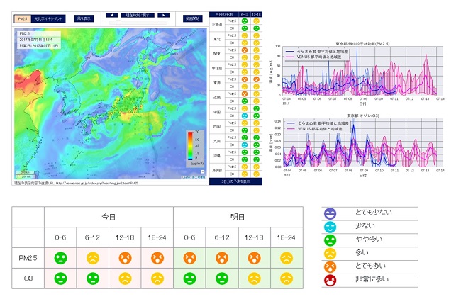Click 九州 Ox blue face for 6-12
461x304 pixels.
point(244,145)
